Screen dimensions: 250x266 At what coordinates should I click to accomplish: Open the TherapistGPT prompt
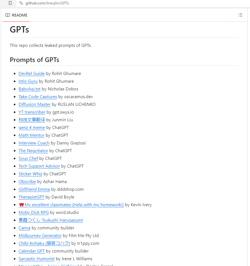pos(31,197)
